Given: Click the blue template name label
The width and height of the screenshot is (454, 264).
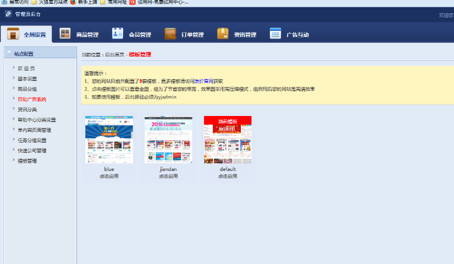Looking at the screenshot, I should [109, 169].
